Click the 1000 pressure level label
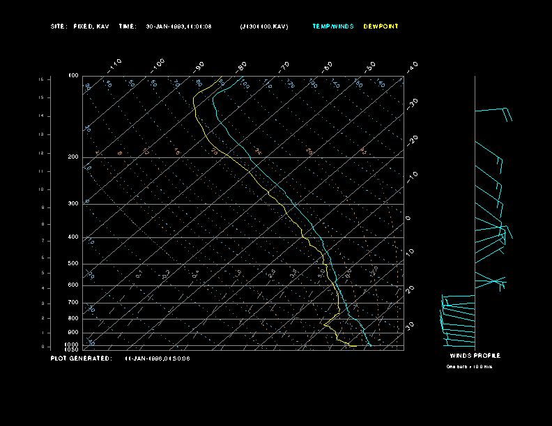552x426 pixels. tap(72, 345)
